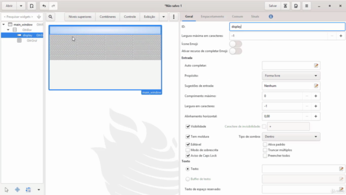
Task: Collapse the GtkBox tree node
Action: point(8,30)
